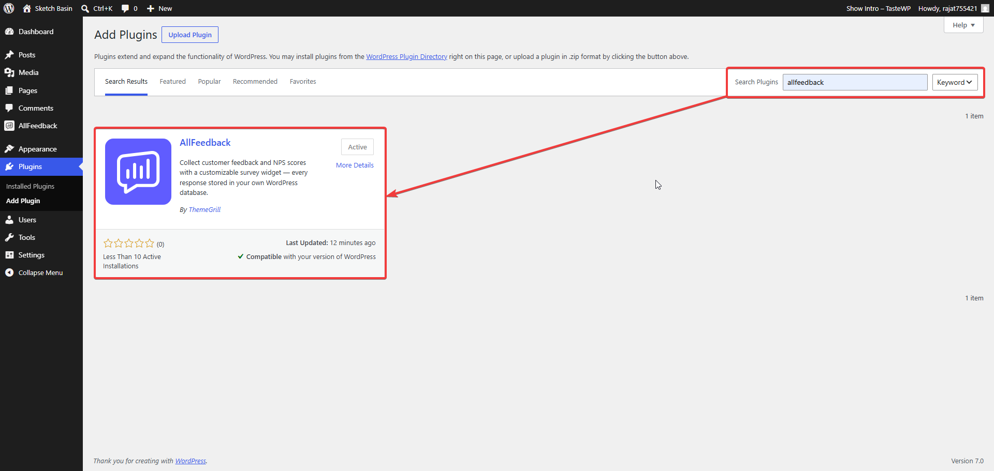The width and height of the screenshot is (994, 471).
Task: Open the Users menu label
Action: tap(27, 220)
